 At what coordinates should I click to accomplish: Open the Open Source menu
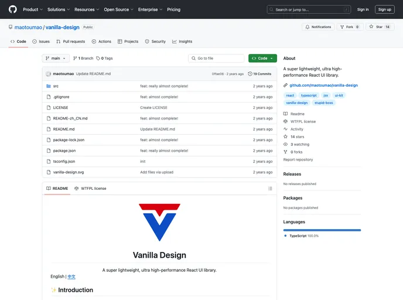(118, 9)
